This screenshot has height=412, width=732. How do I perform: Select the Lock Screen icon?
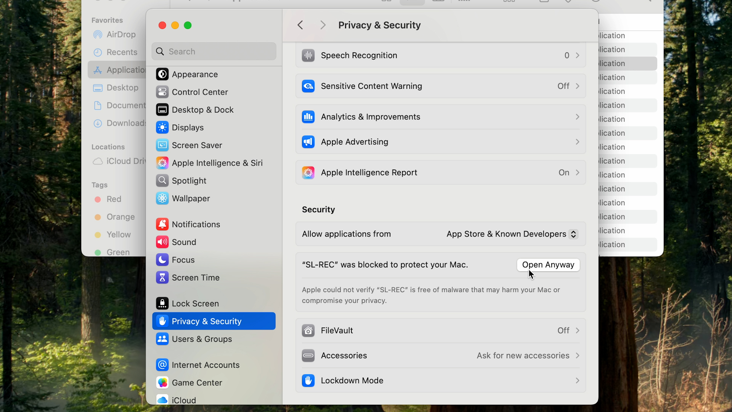(x=162, y=303)
